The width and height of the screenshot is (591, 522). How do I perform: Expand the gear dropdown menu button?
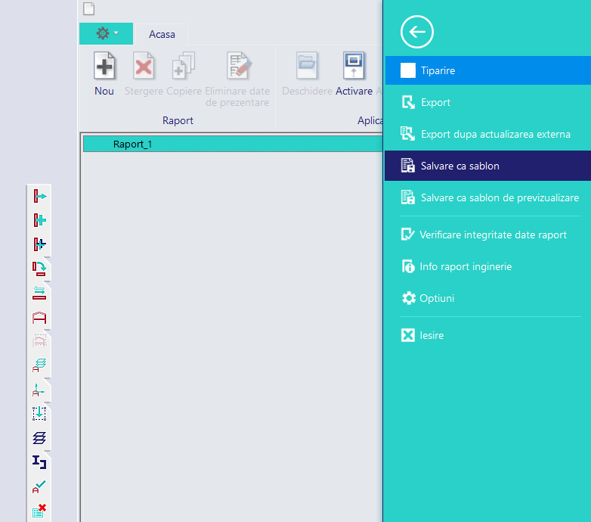click(107, 33)
